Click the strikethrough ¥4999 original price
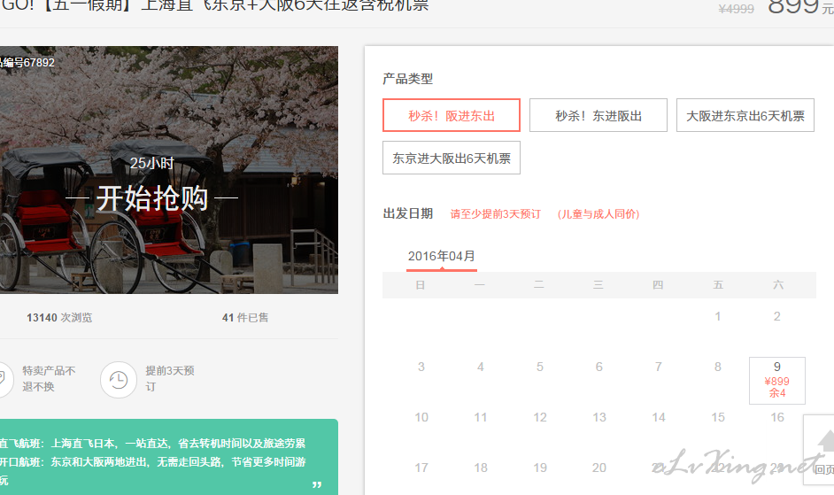Viewport: 834px width, 495px height. (x=736, y=9)
